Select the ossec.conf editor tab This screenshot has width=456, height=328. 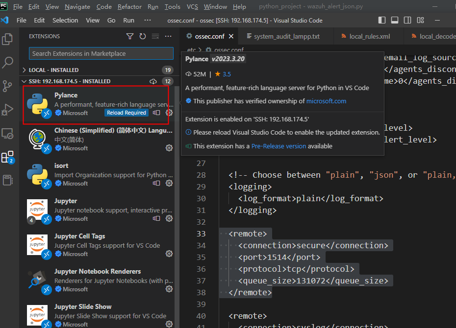(209, 36)
